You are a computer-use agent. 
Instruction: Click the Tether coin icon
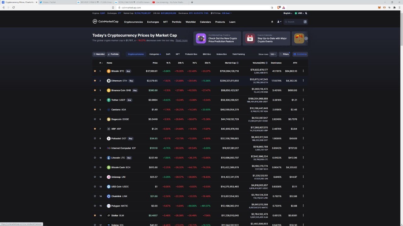click(x=109, y=100)
